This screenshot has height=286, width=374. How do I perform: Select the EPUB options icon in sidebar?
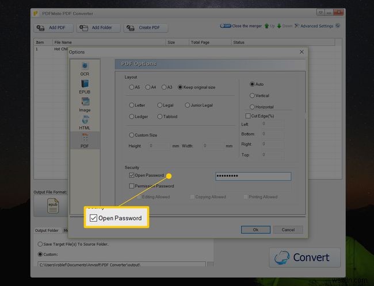85,87
